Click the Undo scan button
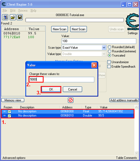 coord(117,29)
